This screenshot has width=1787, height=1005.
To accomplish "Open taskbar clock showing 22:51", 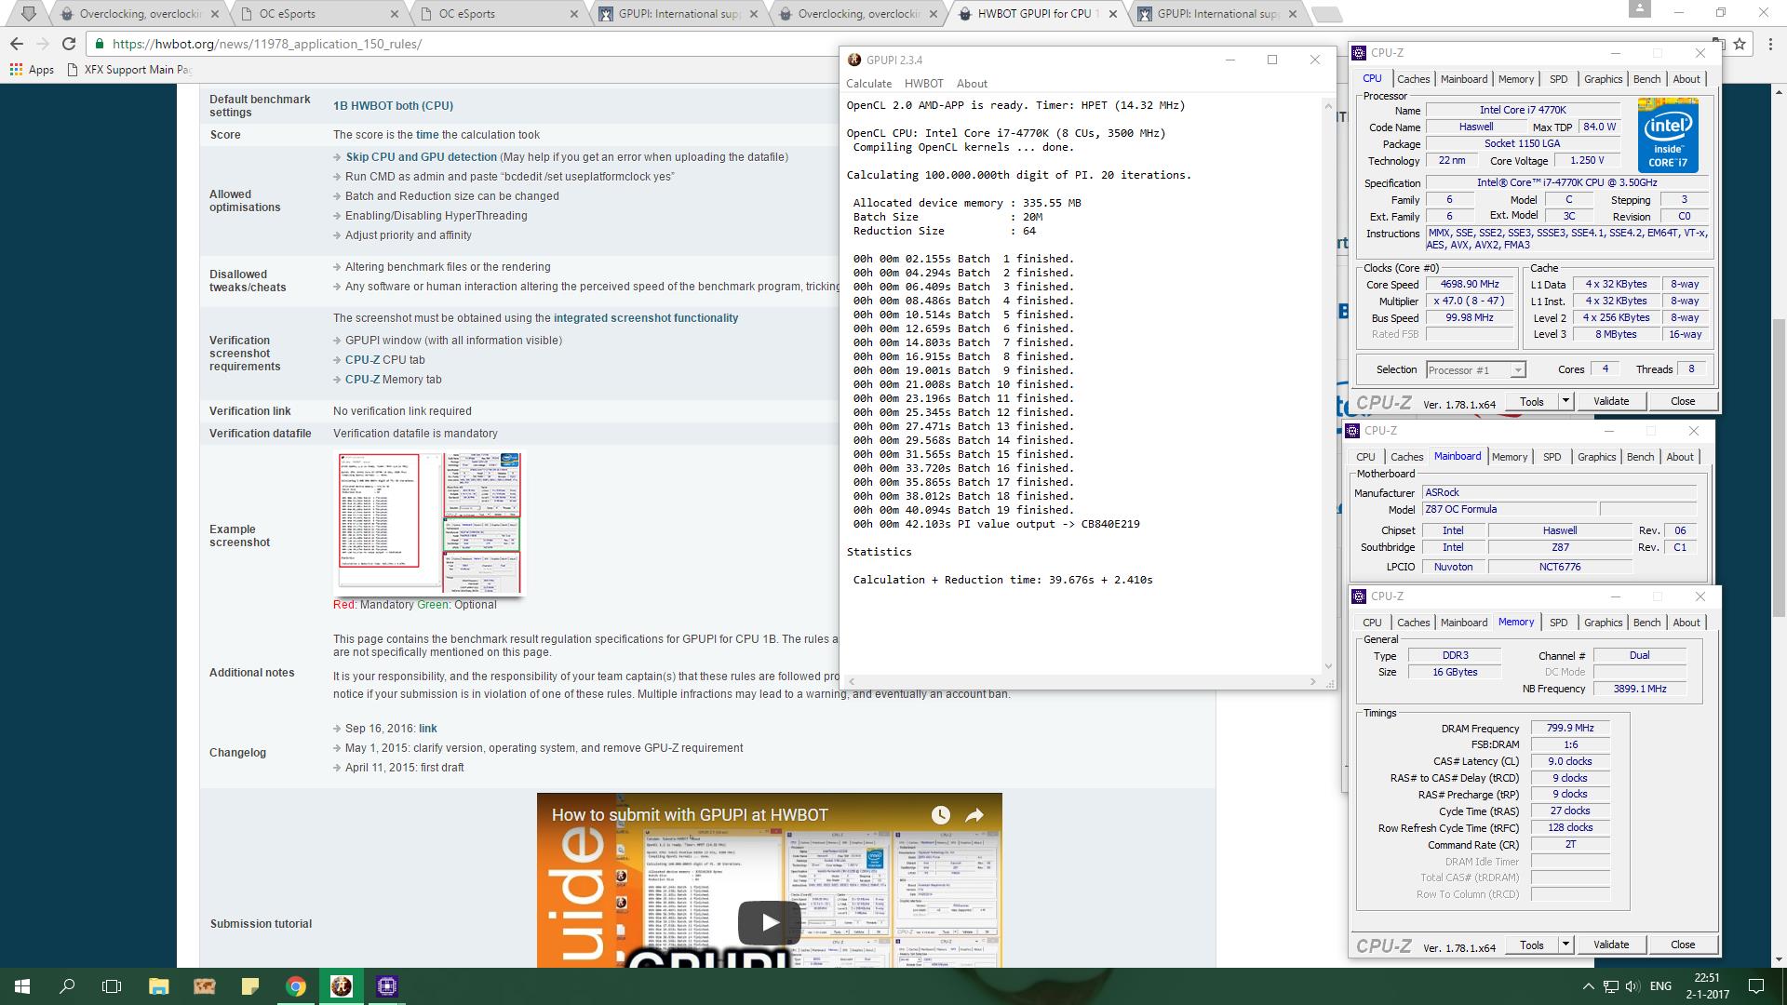I will pyautogui.click(x=1707, y=986).
